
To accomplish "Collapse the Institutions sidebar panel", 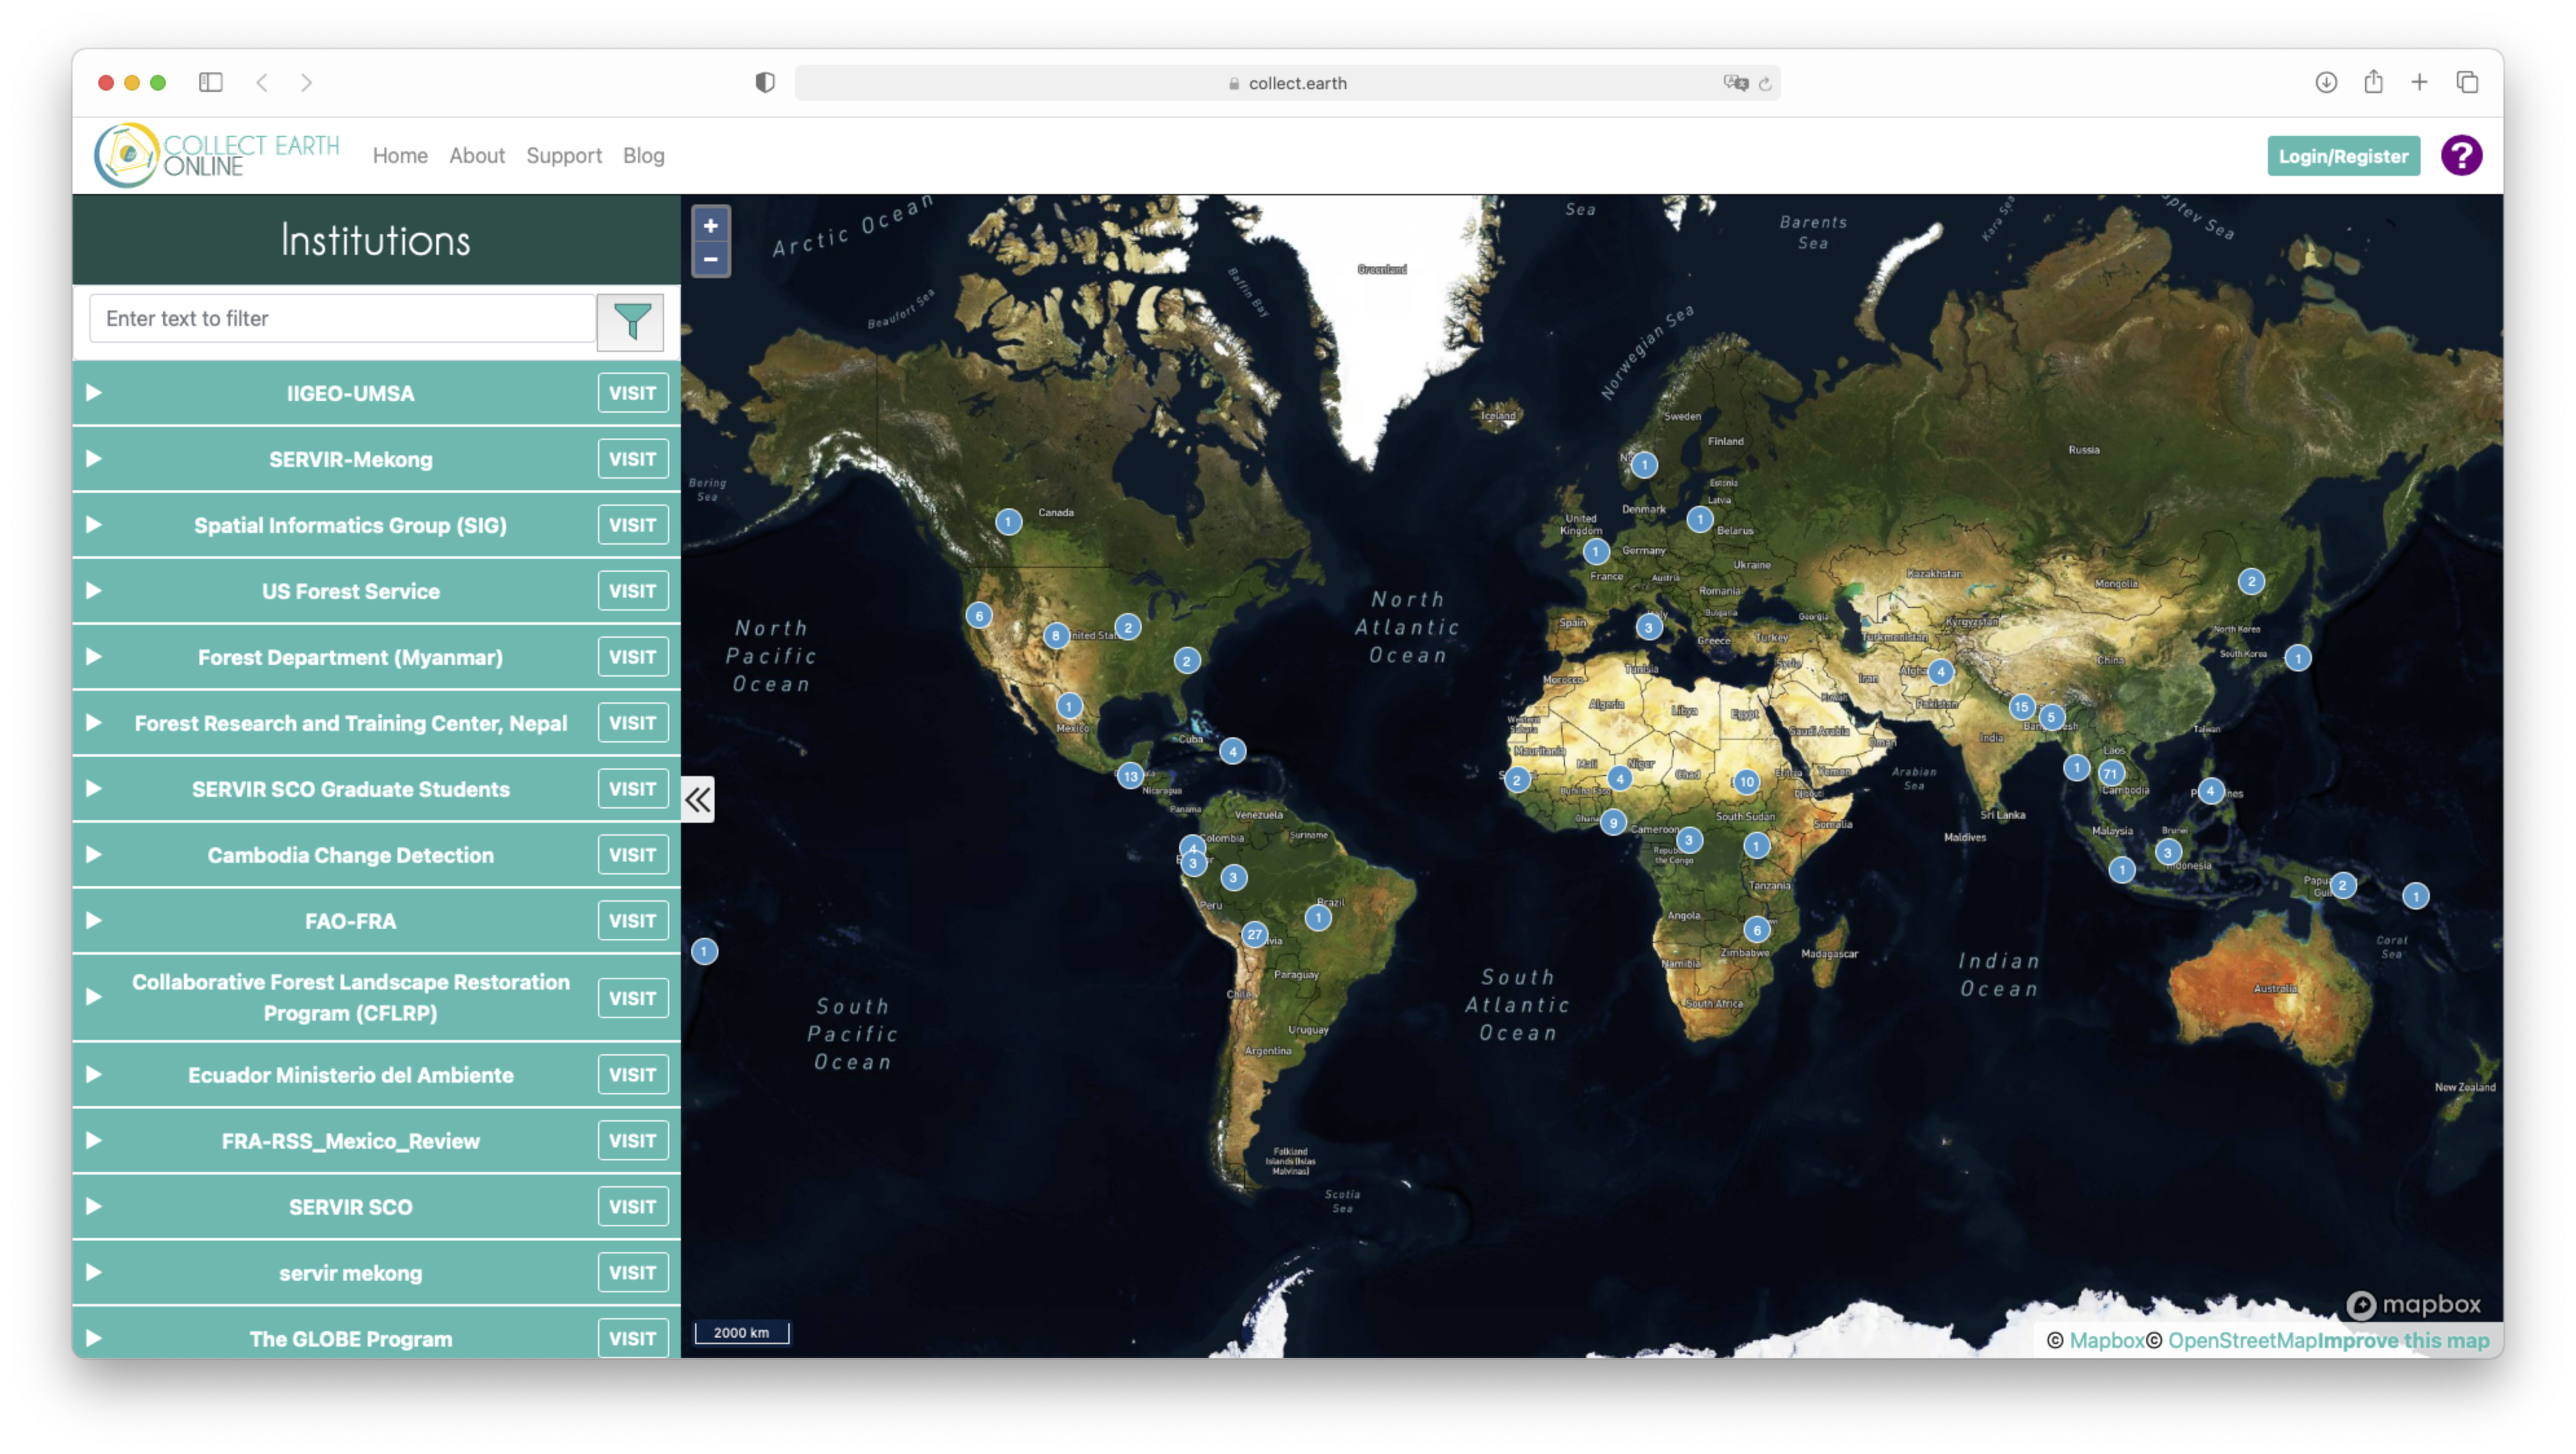I will coord(698,799).
